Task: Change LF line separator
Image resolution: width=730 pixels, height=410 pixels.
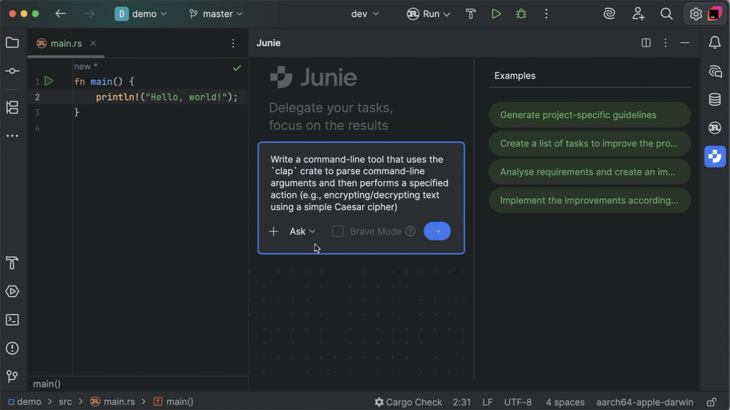Action: point(488,402)
